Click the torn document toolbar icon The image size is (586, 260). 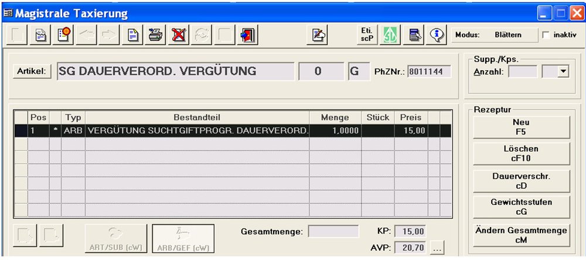pos(40,36)
